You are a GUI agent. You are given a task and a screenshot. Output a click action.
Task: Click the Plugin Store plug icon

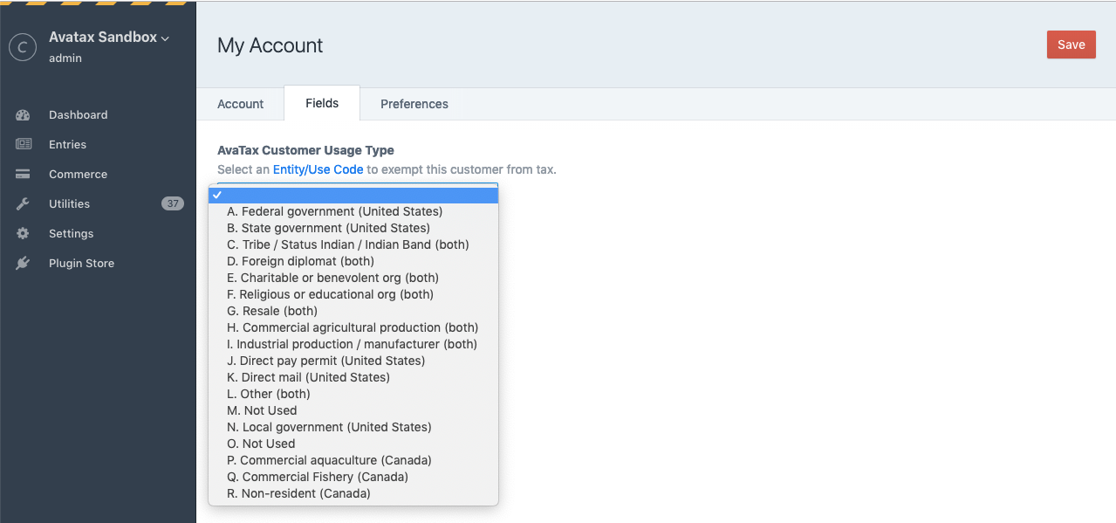(23, 264)
